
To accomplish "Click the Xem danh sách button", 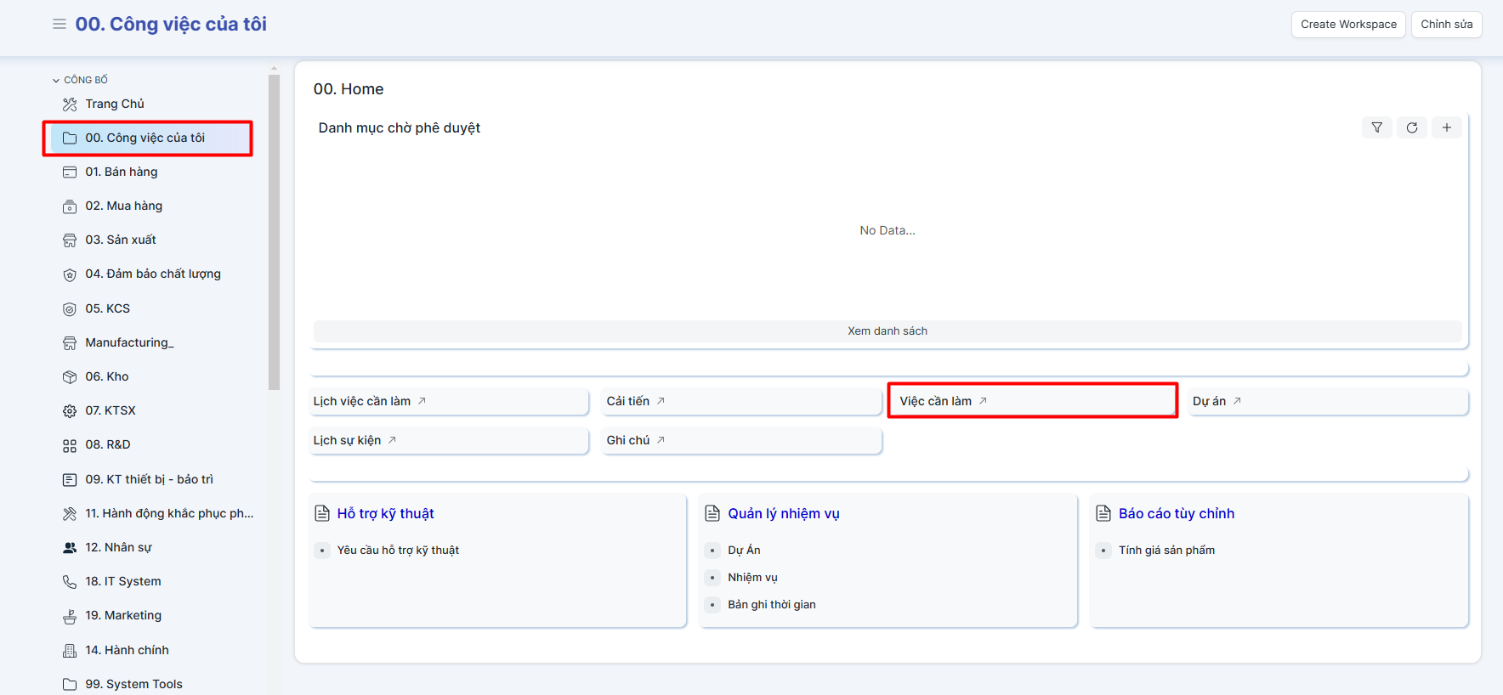I will 887,331.
